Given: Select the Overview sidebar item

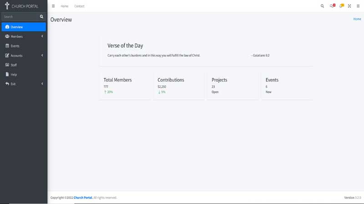Looking at the screenshot, I should pos(17,27).
